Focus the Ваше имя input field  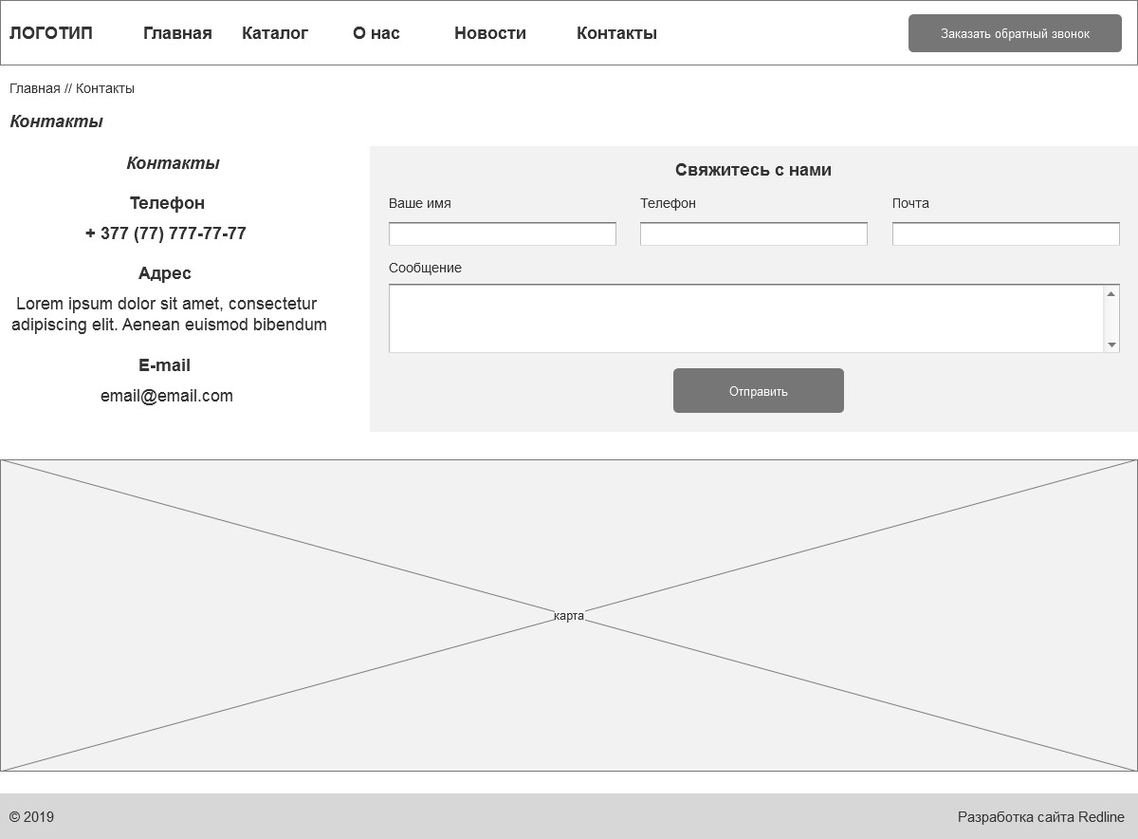click(x=503, y=233)
